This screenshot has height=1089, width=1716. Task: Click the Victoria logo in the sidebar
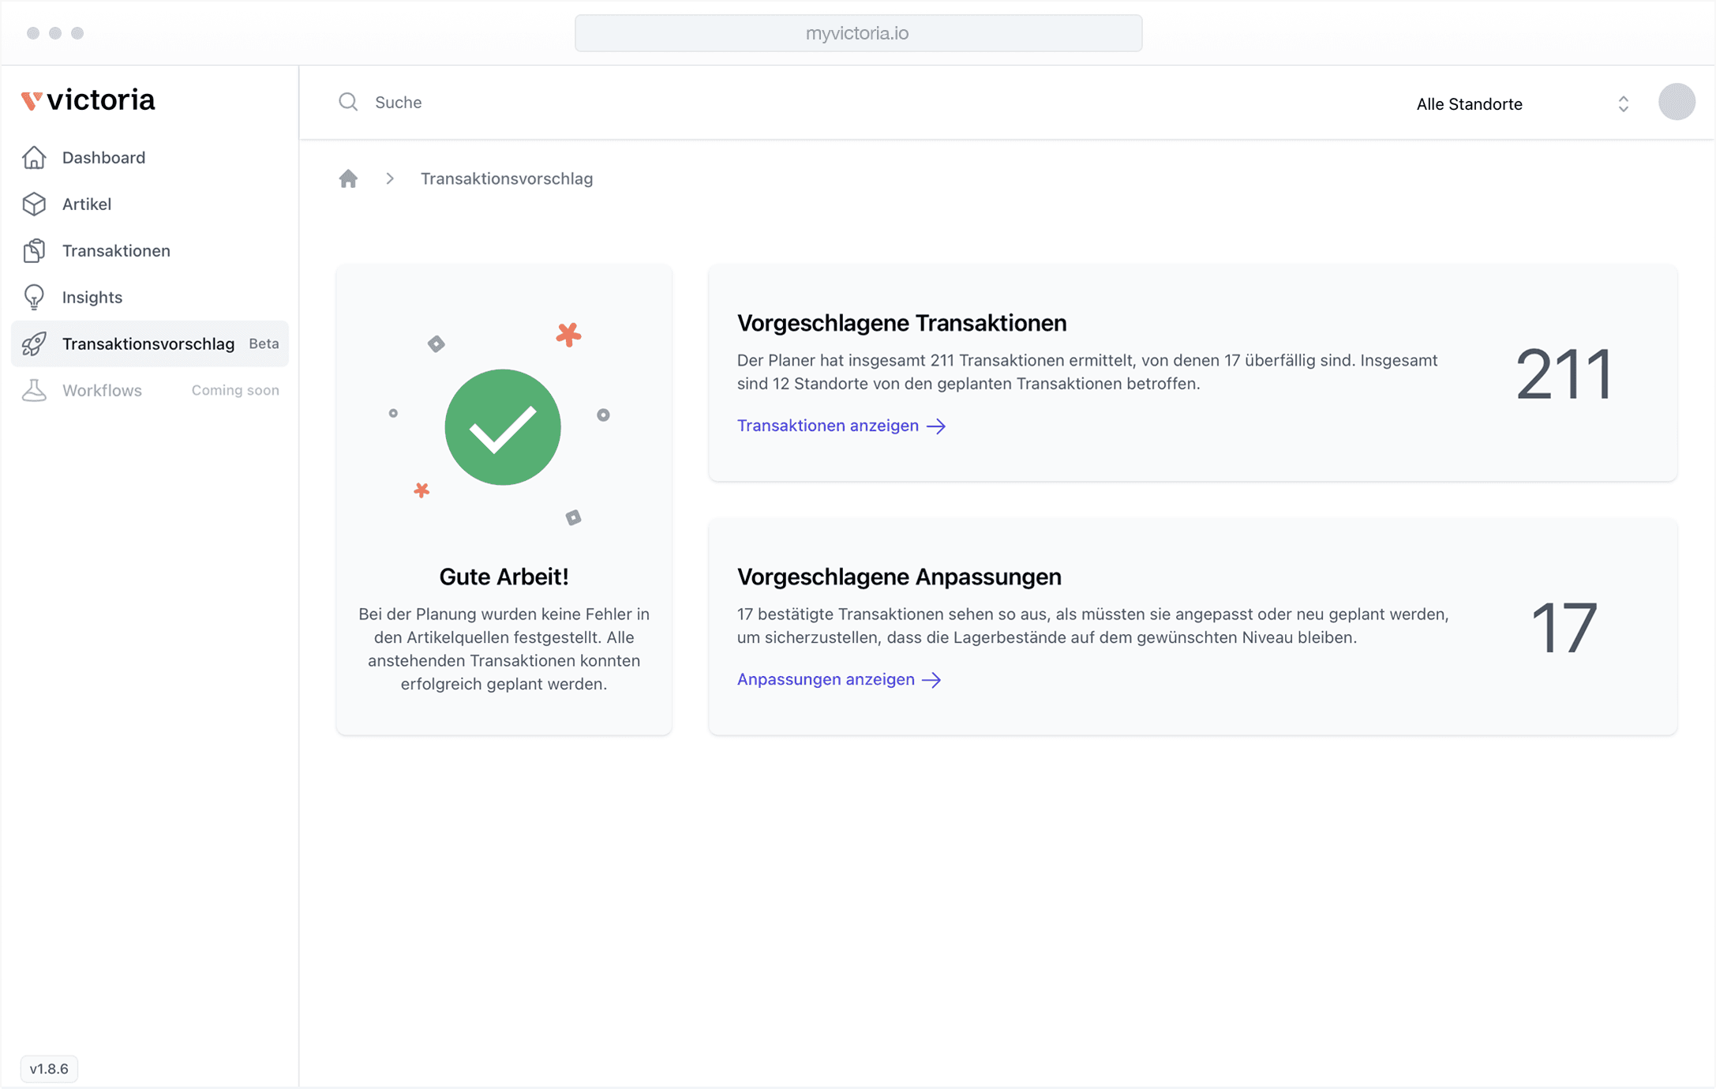point(88,100)
